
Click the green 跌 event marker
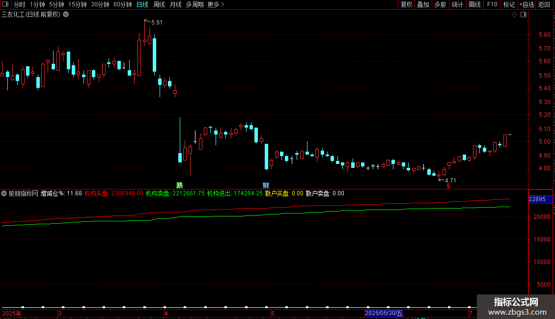click(179, 186)
